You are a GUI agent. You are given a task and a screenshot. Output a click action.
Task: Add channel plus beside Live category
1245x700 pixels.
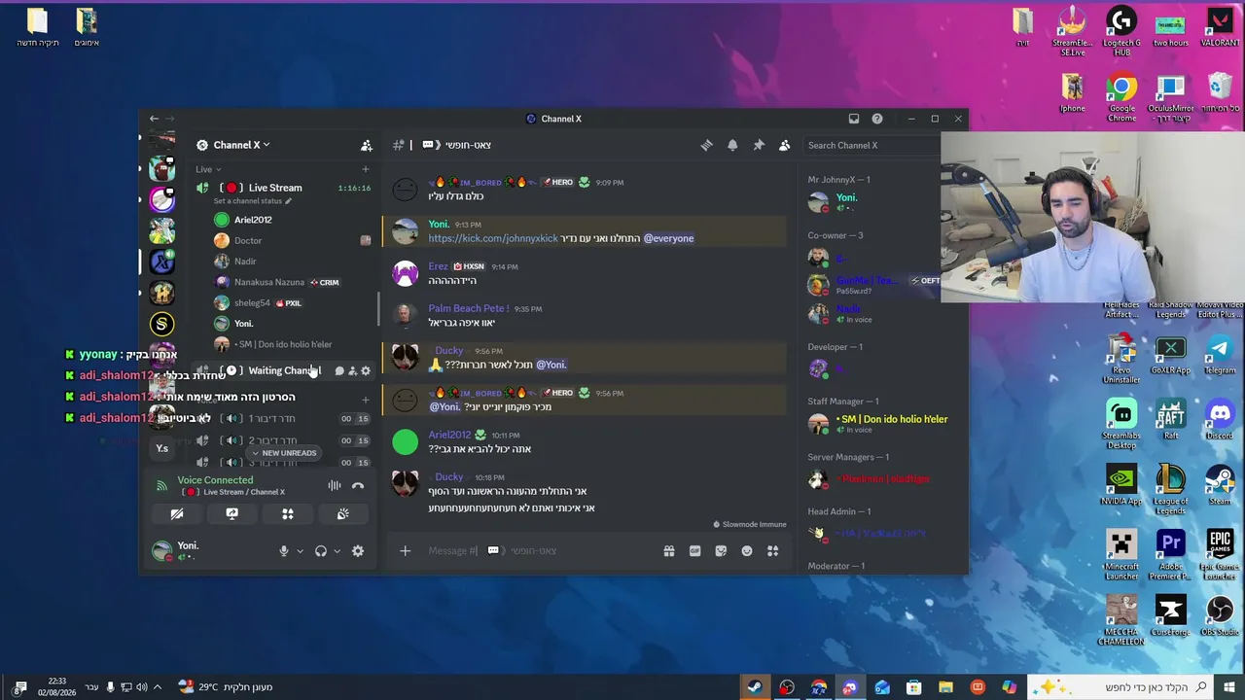click(x=366, y=169)
